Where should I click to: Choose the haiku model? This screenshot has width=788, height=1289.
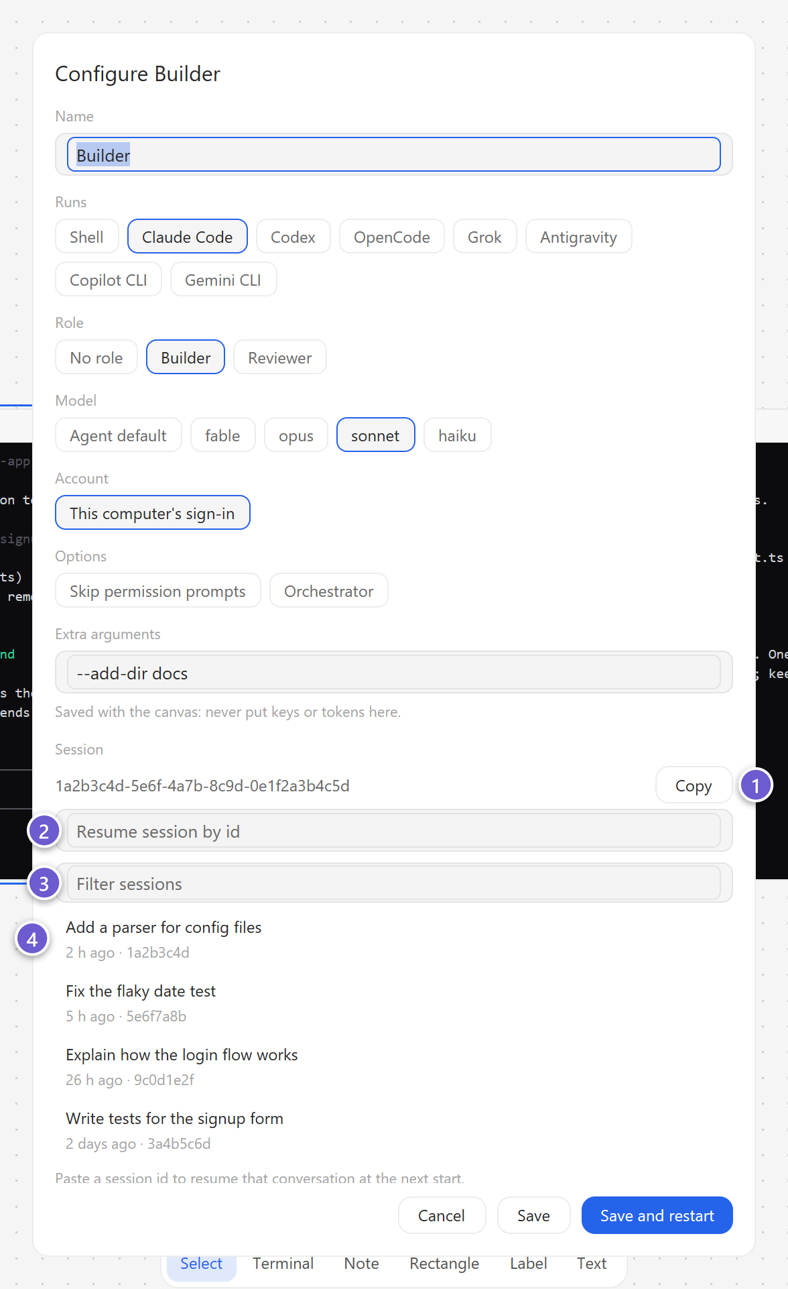pos(458,435)
